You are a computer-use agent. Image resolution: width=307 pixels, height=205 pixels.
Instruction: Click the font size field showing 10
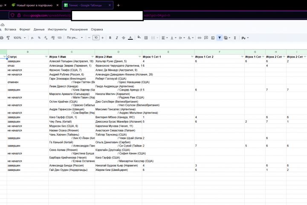pyautogui.click(x=96, y=38)
